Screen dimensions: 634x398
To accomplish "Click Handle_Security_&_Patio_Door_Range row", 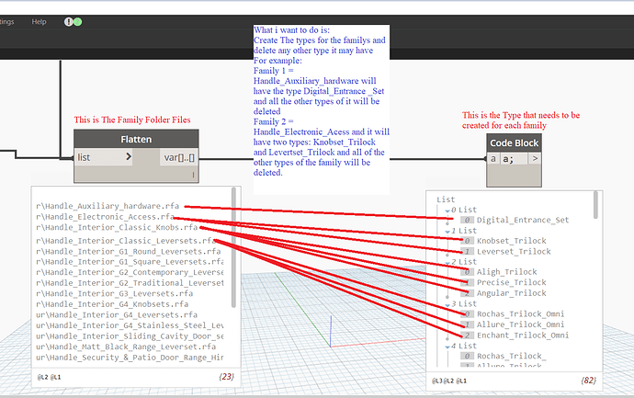I will 130,358.
